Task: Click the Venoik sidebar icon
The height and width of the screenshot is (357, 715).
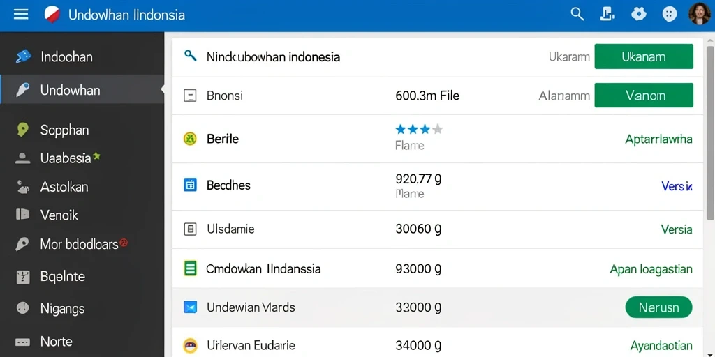Action: [22, 215]
